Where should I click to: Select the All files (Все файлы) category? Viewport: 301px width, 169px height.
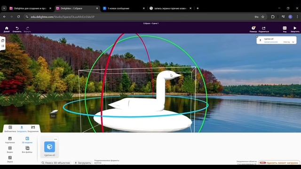click(x=27, y=149)
